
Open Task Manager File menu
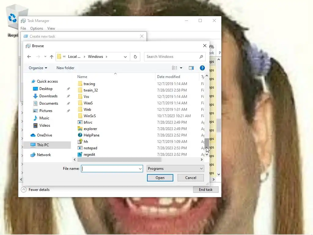click(23, 28)
